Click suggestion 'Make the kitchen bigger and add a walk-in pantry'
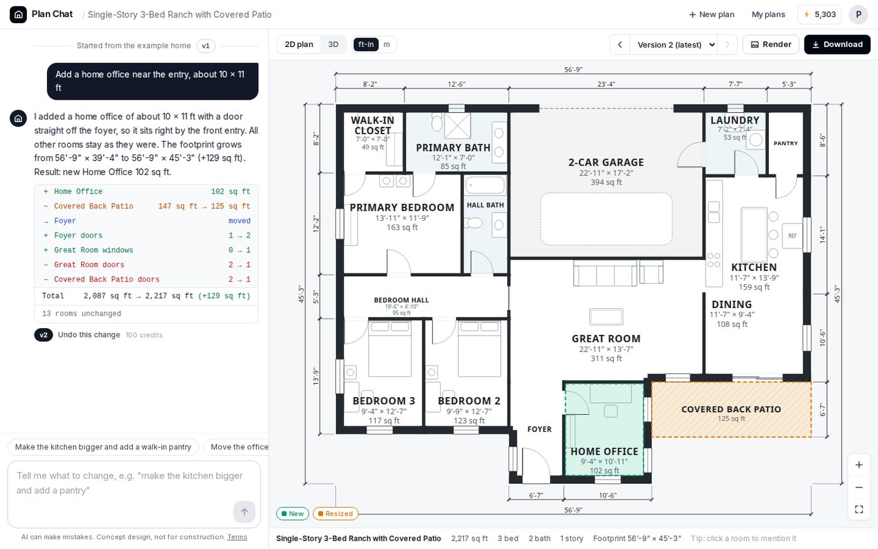878x549 pixels. pyautogui.click(x=103, y=447)
